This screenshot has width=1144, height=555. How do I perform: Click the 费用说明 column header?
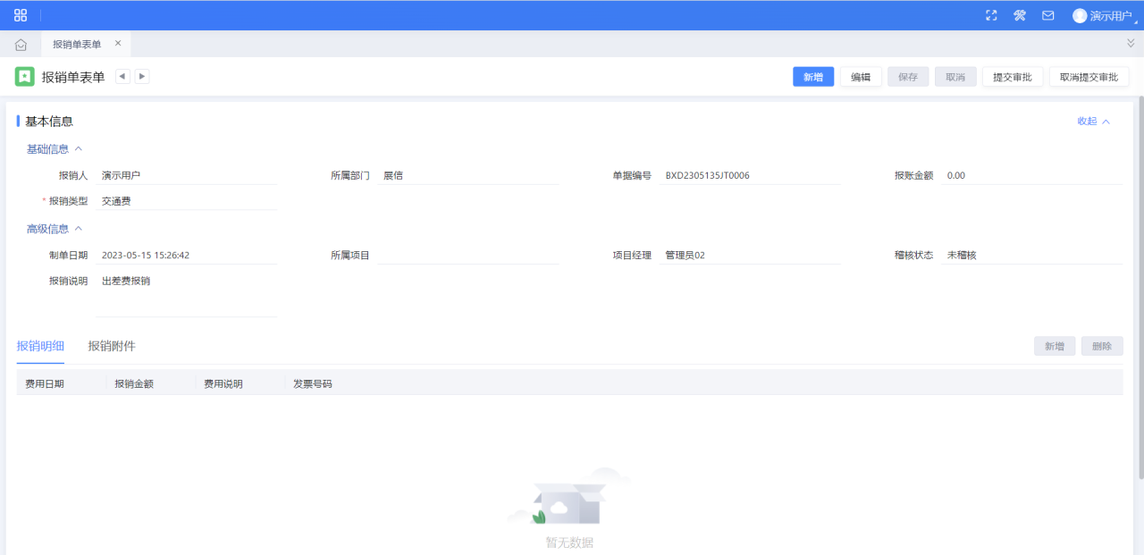point(240,383)
